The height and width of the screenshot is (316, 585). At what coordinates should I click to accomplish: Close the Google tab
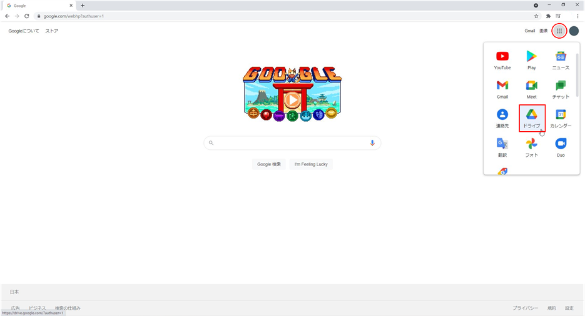pos(71,6)
